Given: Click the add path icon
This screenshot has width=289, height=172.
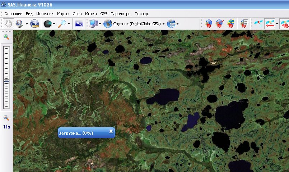Looking at the screenshot, I should pyautogui.click(x=219, y=24).
